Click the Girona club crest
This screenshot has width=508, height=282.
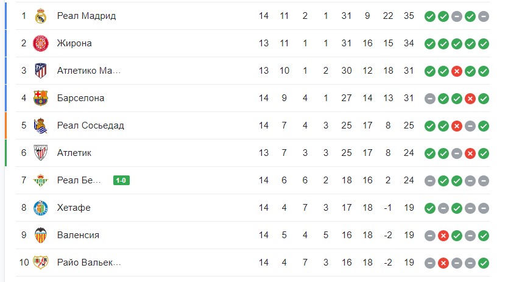[x=40, y=43]
